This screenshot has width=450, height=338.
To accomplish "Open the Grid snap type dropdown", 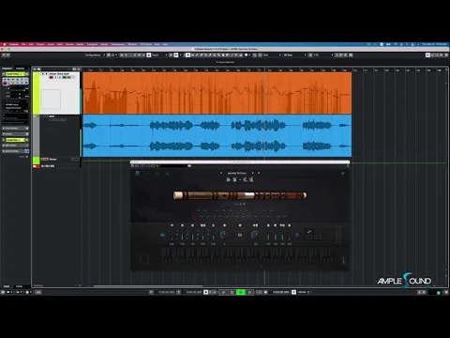I will [272, 55].
